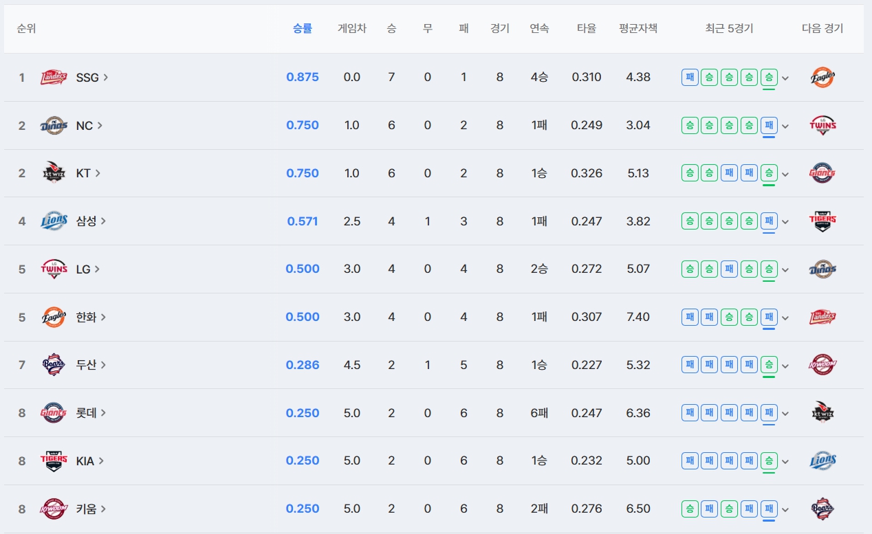Click the 한화 Eagles logo in team column
The image size is (872, 534).
point(54,318)
